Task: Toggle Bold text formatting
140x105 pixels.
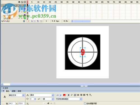Action: [69, 95]
